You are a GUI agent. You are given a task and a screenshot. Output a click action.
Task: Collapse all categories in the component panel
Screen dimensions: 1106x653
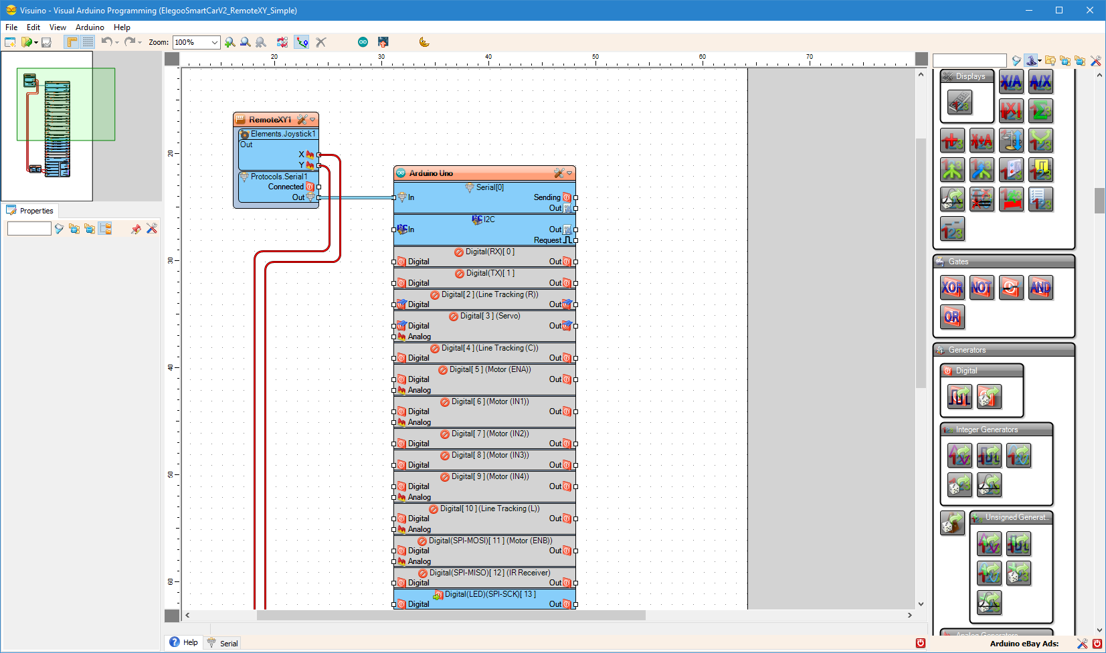pos(1079,60)
